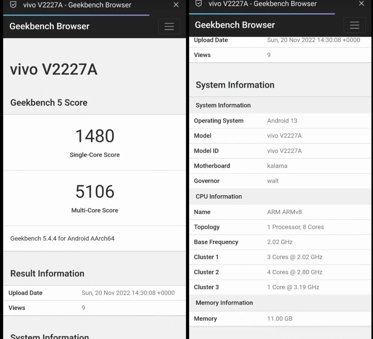Click the Memory Information section header
Screen dimensions: 373x339
pos(224,303)
